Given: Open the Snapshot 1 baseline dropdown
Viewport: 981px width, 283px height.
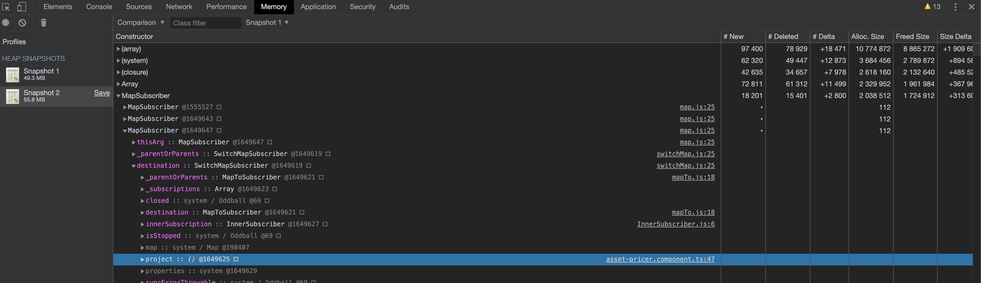Looking at the screenshot, I should point(267,23).
